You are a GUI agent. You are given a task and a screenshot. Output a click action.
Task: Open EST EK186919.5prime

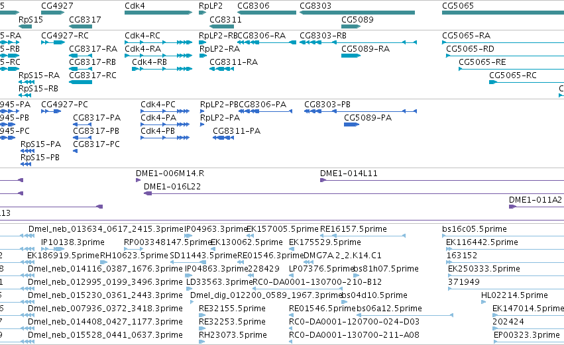click(x=63, y=256)
